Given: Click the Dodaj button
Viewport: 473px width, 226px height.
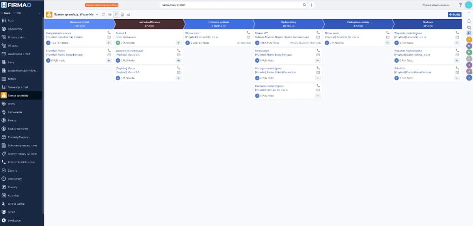Looking at the screenshot, I should [x=455, y=15].
